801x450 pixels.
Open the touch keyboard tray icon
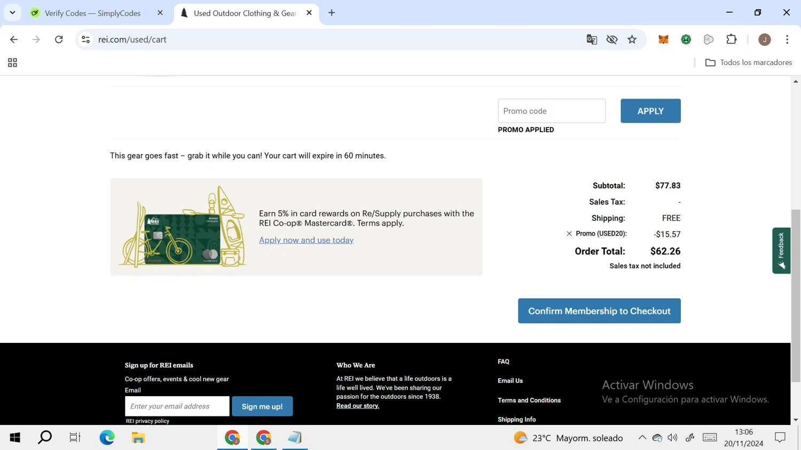(x=710, y=438)
